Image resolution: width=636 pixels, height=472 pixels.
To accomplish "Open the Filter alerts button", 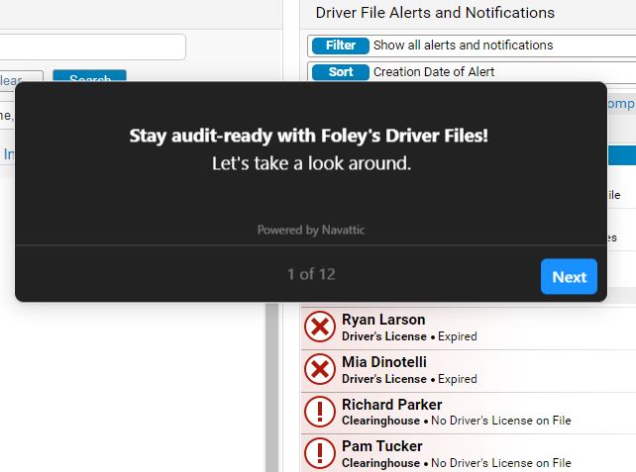I will coord(341,46).
